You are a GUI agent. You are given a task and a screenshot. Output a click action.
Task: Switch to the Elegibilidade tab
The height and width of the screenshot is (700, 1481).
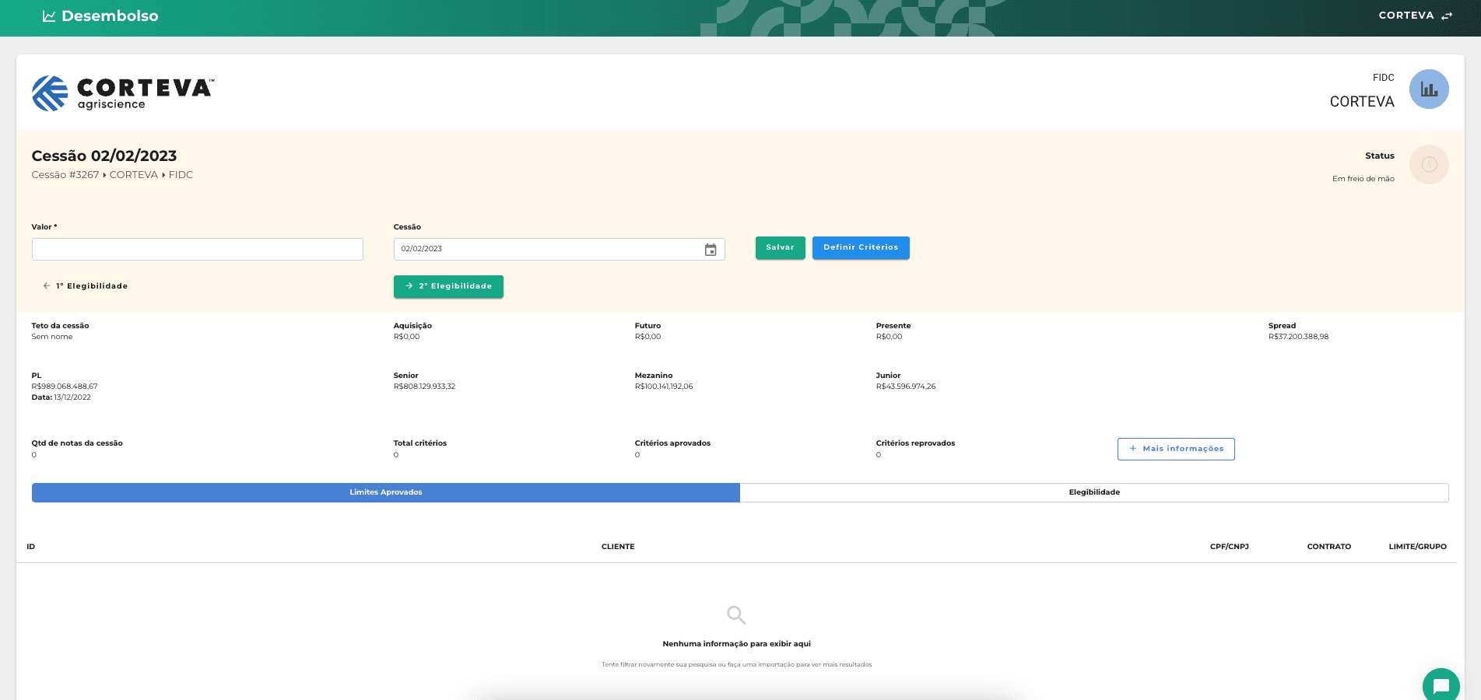(x=1094, y=492)
